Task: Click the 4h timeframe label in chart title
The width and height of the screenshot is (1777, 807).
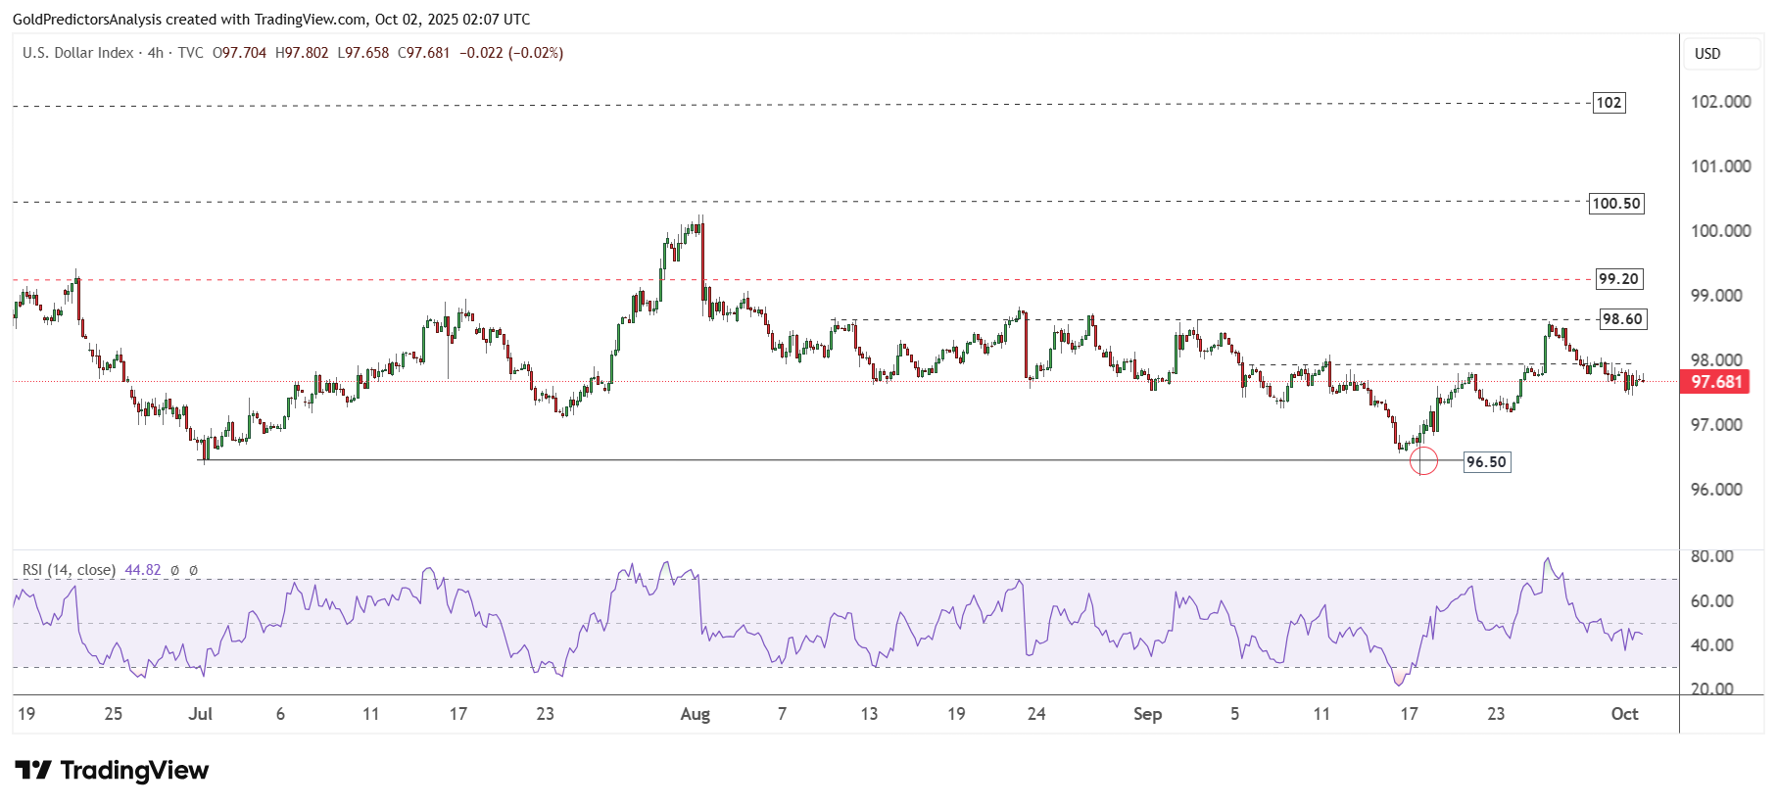Action: coord(155,53)
